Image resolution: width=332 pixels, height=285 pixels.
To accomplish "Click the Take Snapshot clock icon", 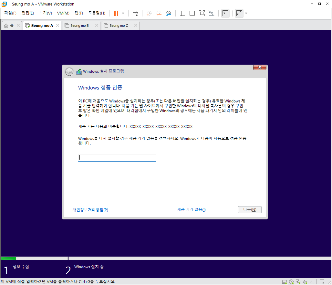I will click(x=149, y=13).
